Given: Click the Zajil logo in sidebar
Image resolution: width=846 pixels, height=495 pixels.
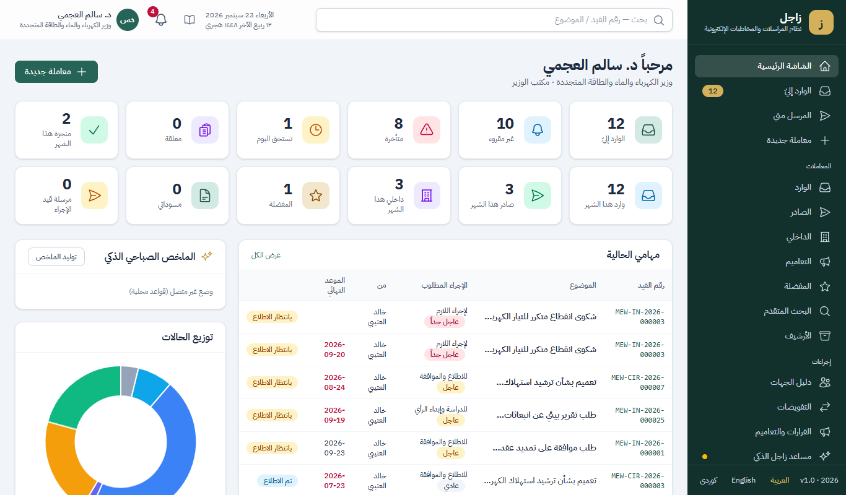Looking at the screenshot, I should (821, 22).
